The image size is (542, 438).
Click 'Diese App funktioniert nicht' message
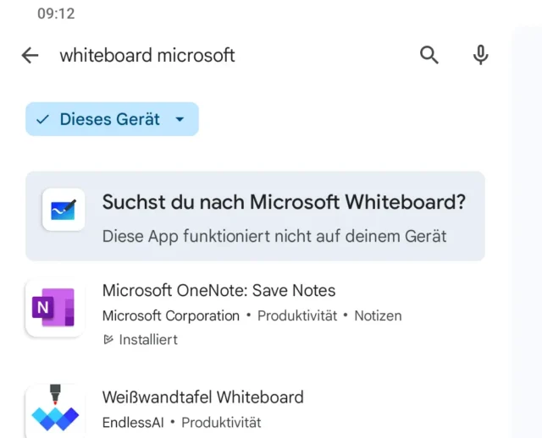tap(274, 237)
